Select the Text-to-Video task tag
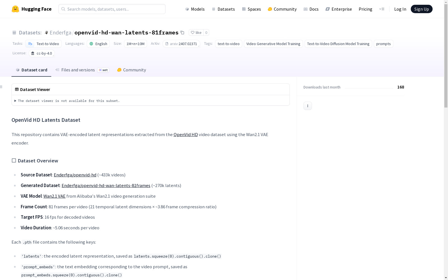The height and width of the screenshot is (280, 448). 43,44
